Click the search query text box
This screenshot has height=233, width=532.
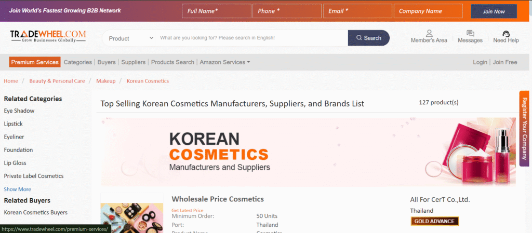click(251, 38)
